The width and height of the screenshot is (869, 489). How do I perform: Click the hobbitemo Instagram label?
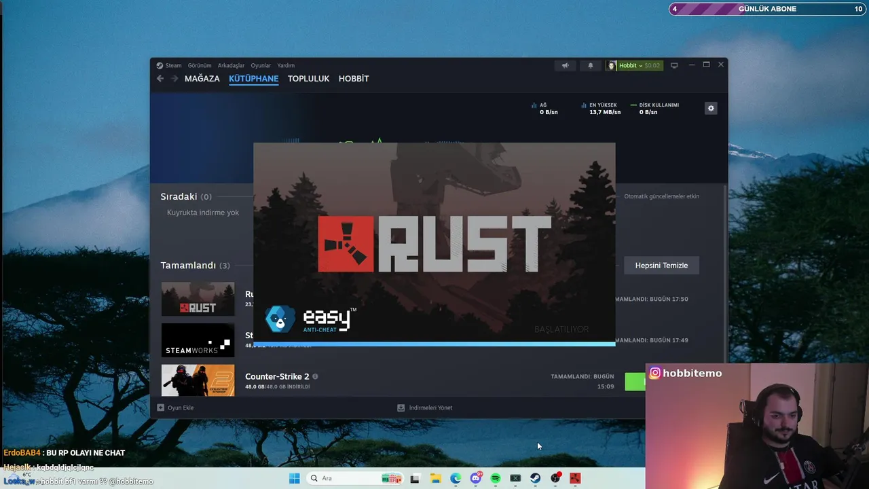pos(692,373)
